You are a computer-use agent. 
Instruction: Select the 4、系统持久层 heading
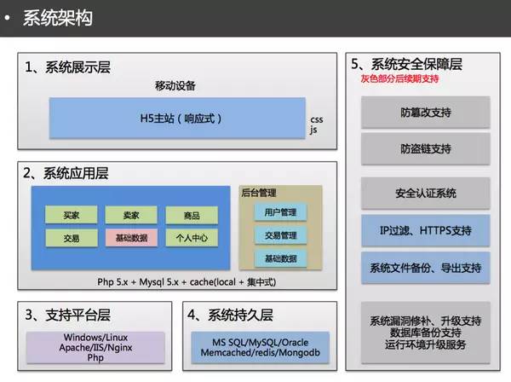[x=230, y=315]
